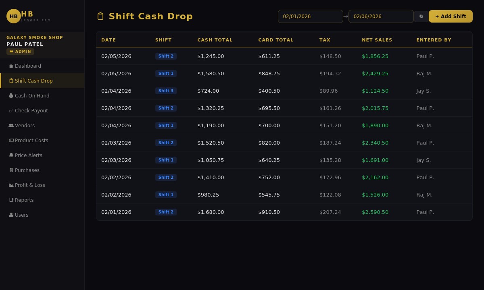Click the bell icon next to Price Alerts
The height and width of the screenshot is (290, 484).
coord(11,155)
